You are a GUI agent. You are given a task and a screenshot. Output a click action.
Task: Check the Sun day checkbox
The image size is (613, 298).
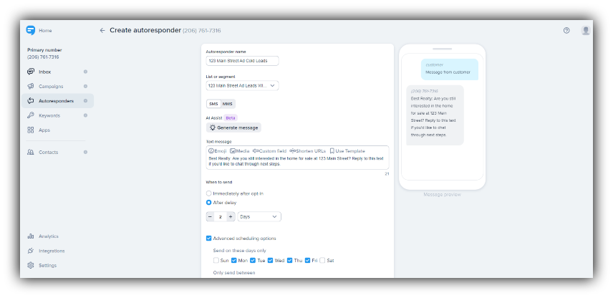pyautogui.click(x=216, y=261)
